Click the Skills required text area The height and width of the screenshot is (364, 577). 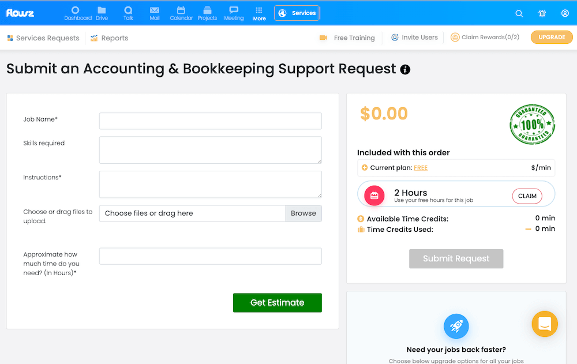point(211,150)
